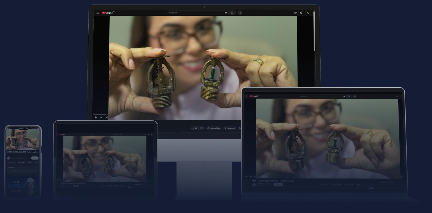Click the page scrollbar on the monitor
The height and width of the screenshot is (213, 432).
point(314,31)
